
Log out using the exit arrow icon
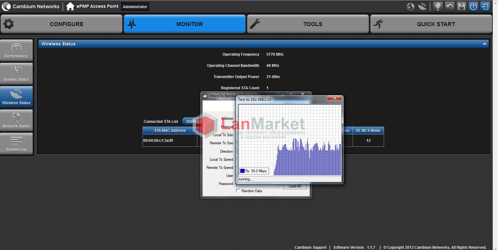coord(485,7)
